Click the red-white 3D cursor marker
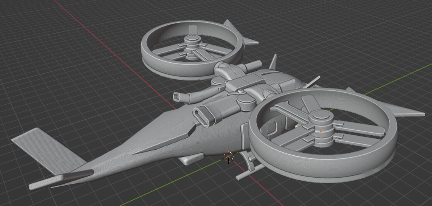The image size is (432, 206). (228, 156)
